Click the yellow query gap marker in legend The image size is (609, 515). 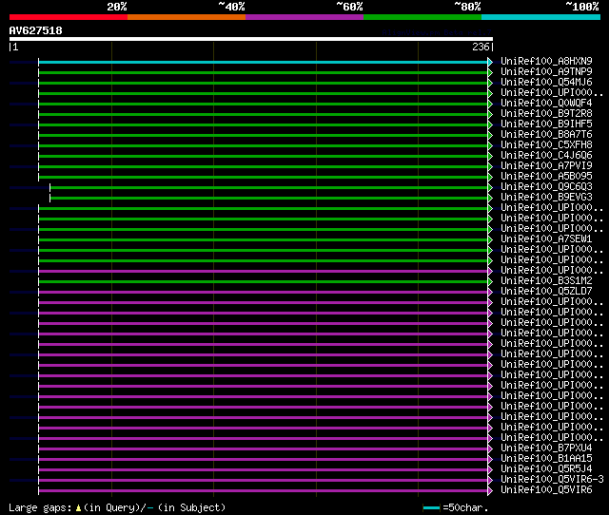coord(78,507)
